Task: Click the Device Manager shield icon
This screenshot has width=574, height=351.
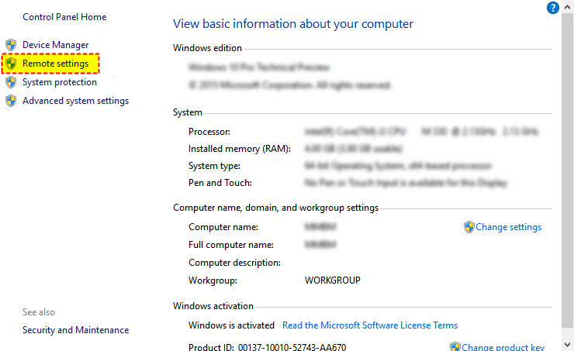Action: tap(11, 45)
